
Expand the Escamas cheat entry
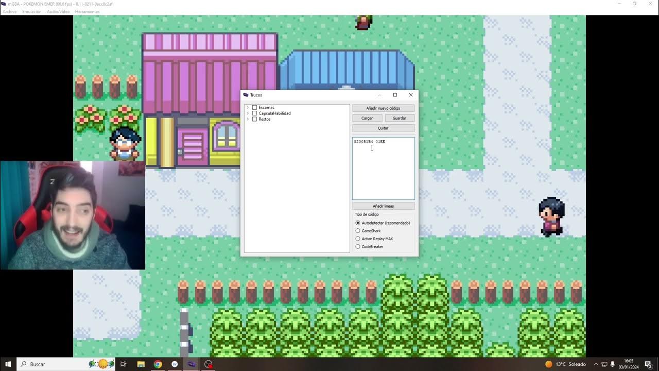(x=248, y=108)
